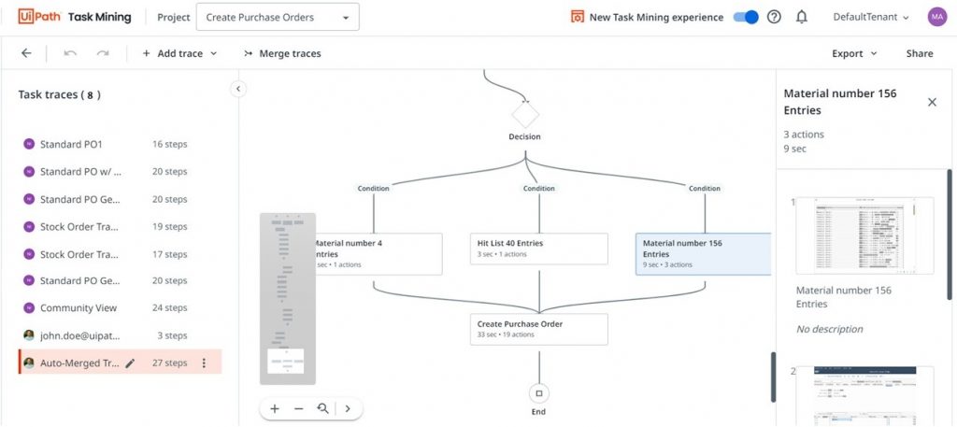The height and width of the screenshot is (427, 957).
Task: Click the 3 steps count
Action: 172,335
